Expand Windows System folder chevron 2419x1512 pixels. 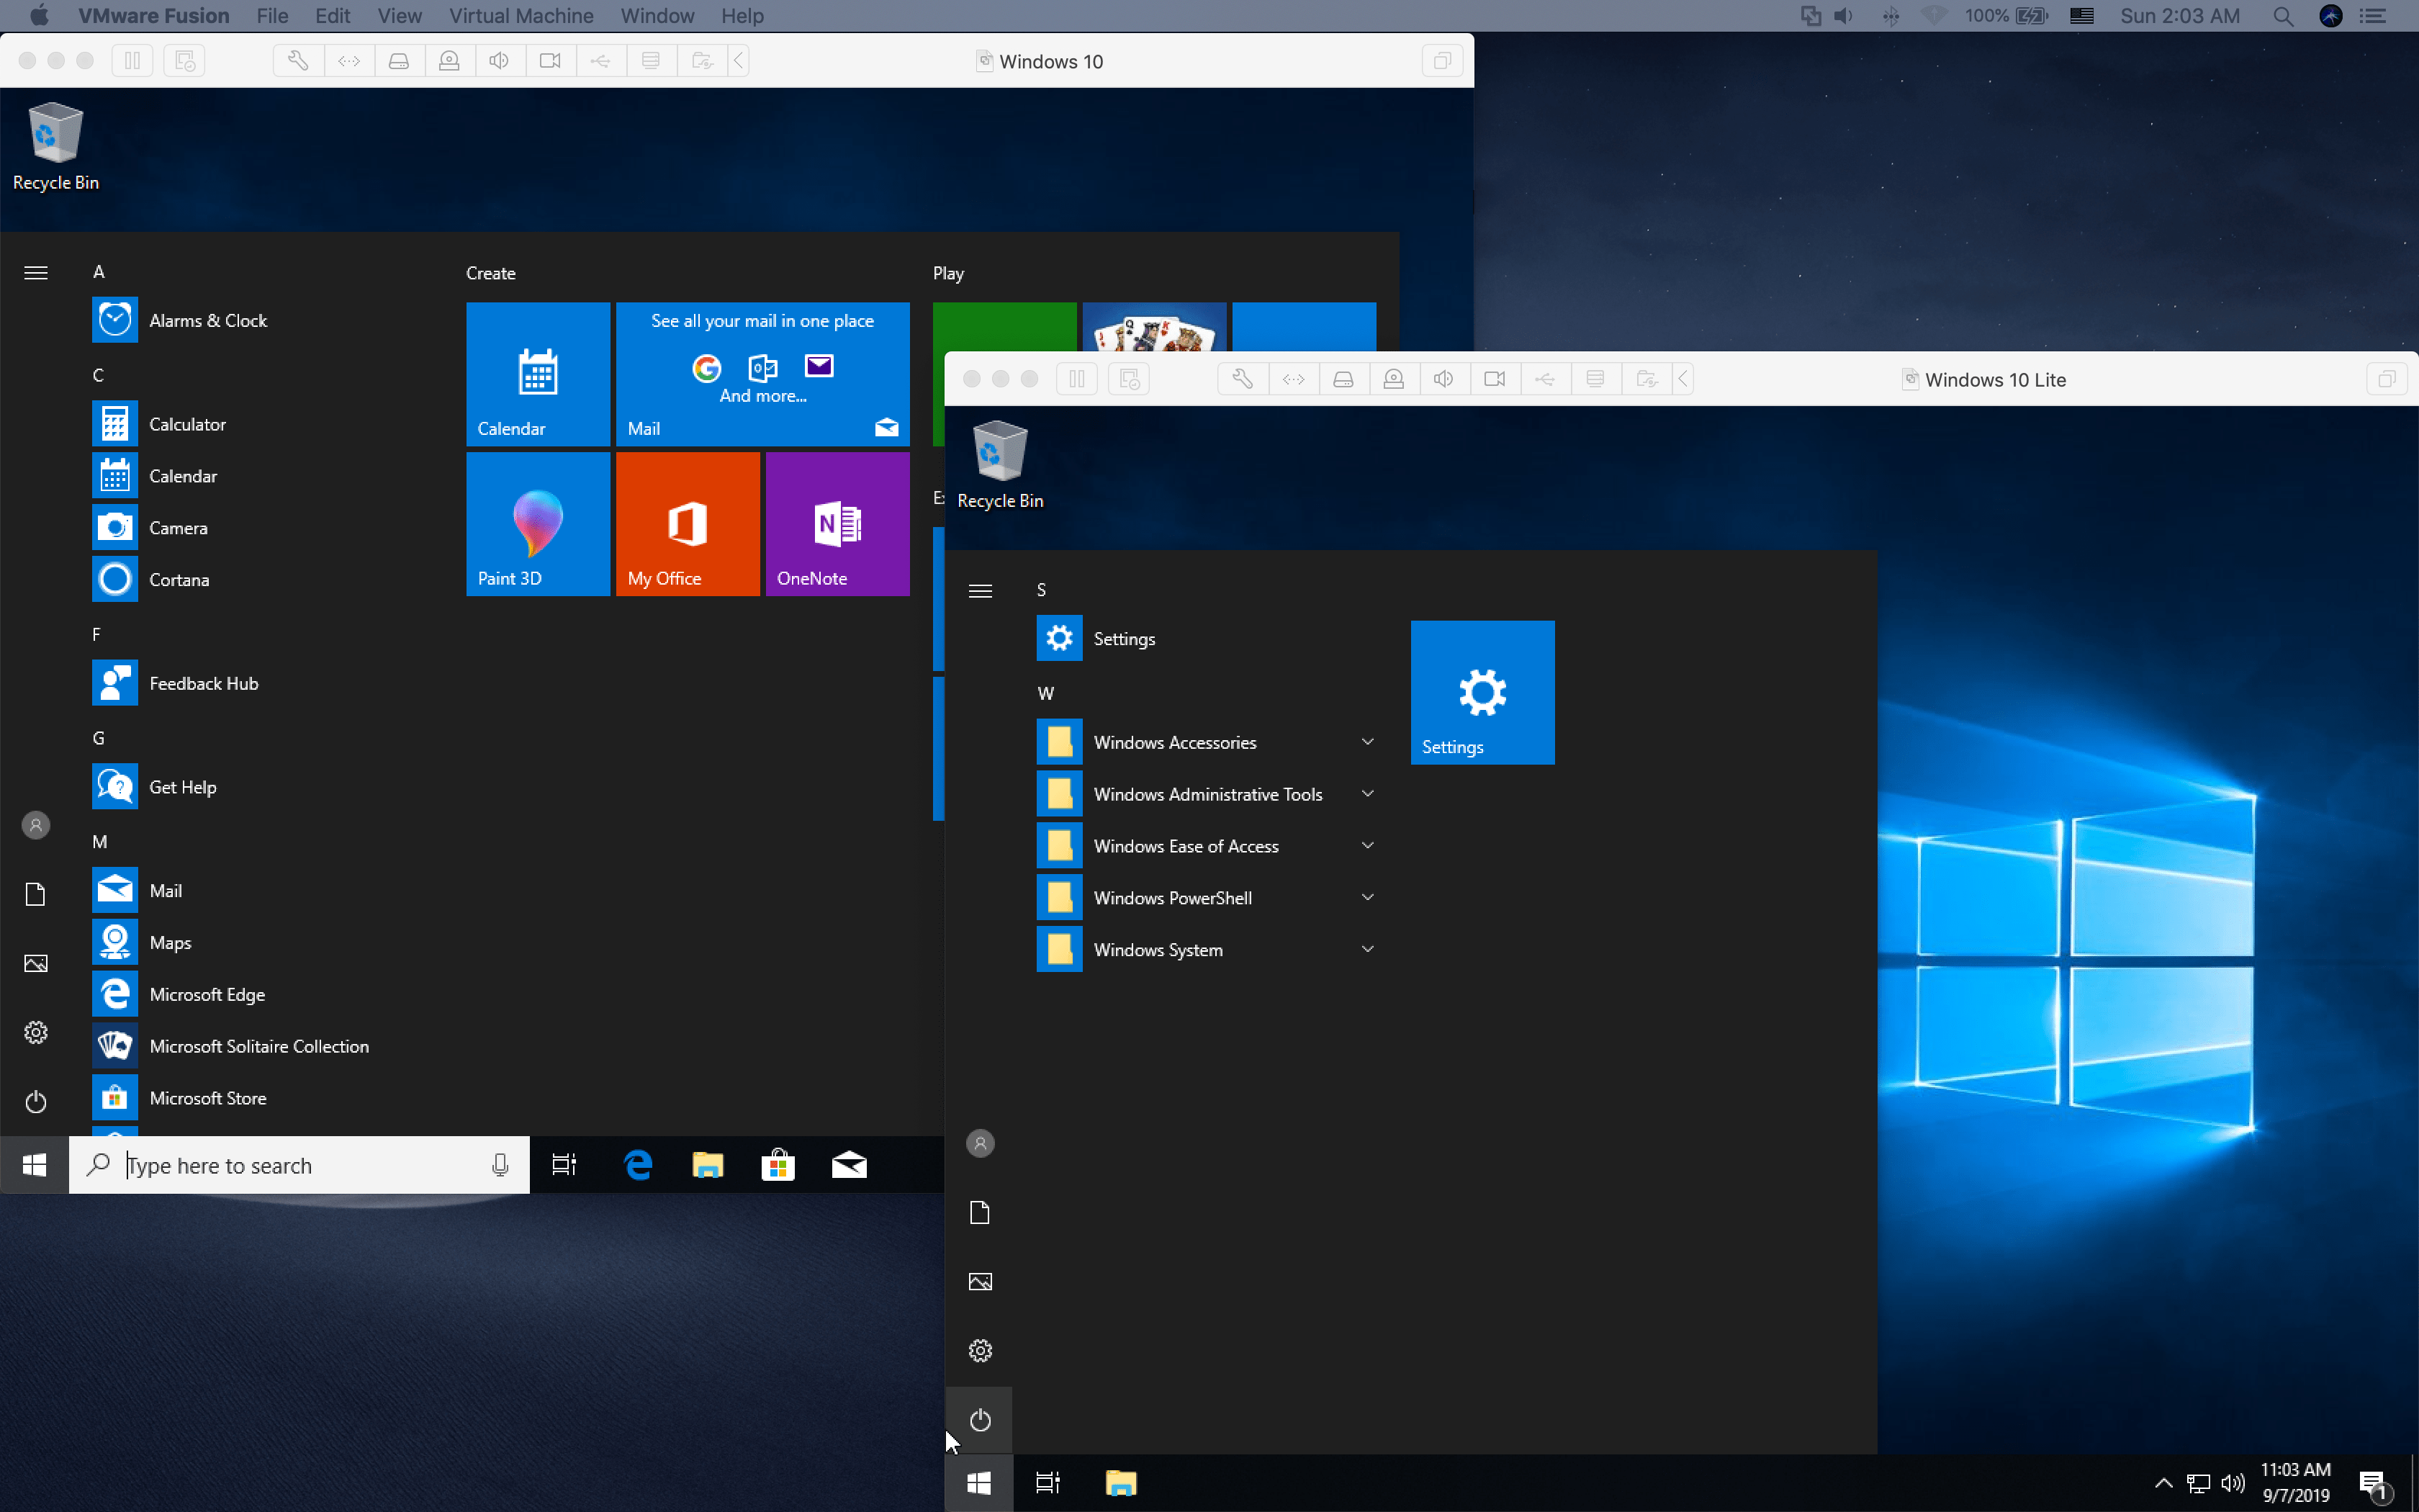tap(1367, 949)
